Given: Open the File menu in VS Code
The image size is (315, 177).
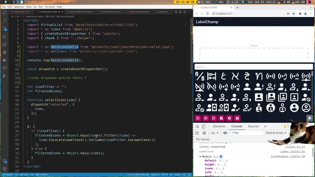Looking at the screenshot, I should coord(3,7).
